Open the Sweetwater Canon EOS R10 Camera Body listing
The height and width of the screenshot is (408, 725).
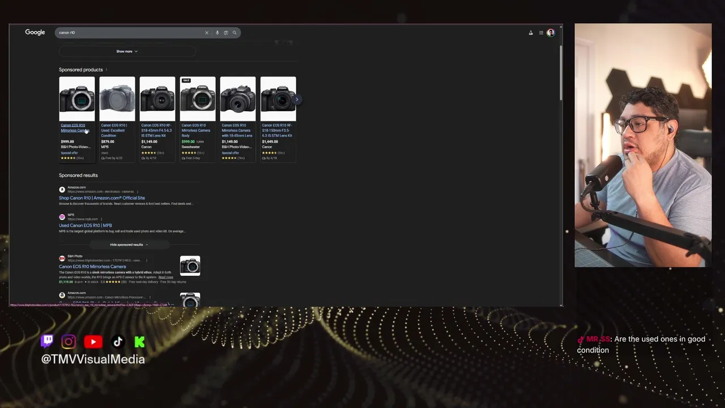195,130
